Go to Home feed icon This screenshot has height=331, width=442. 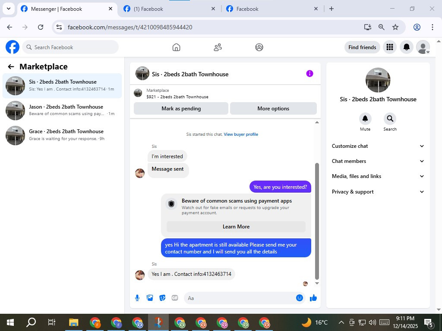[176, 47]
